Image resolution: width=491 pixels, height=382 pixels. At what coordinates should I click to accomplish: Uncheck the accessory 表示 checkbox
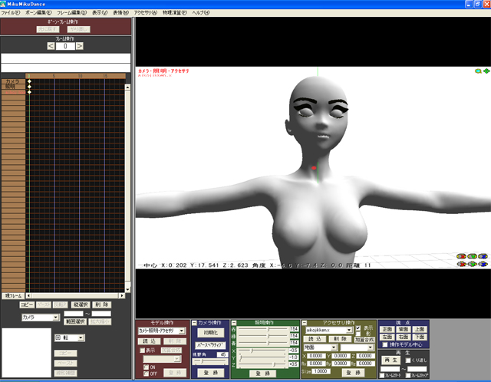pyautogui.click(x=358, y=328)
